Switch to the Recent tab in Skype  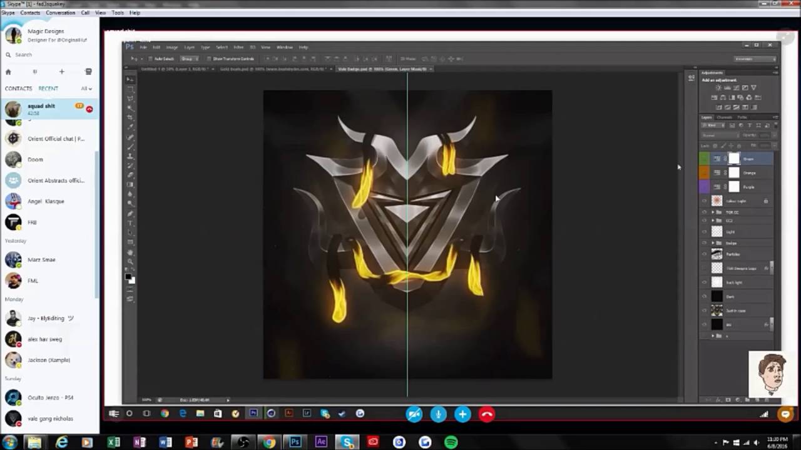pyautogui.click(x=48, y=89)
